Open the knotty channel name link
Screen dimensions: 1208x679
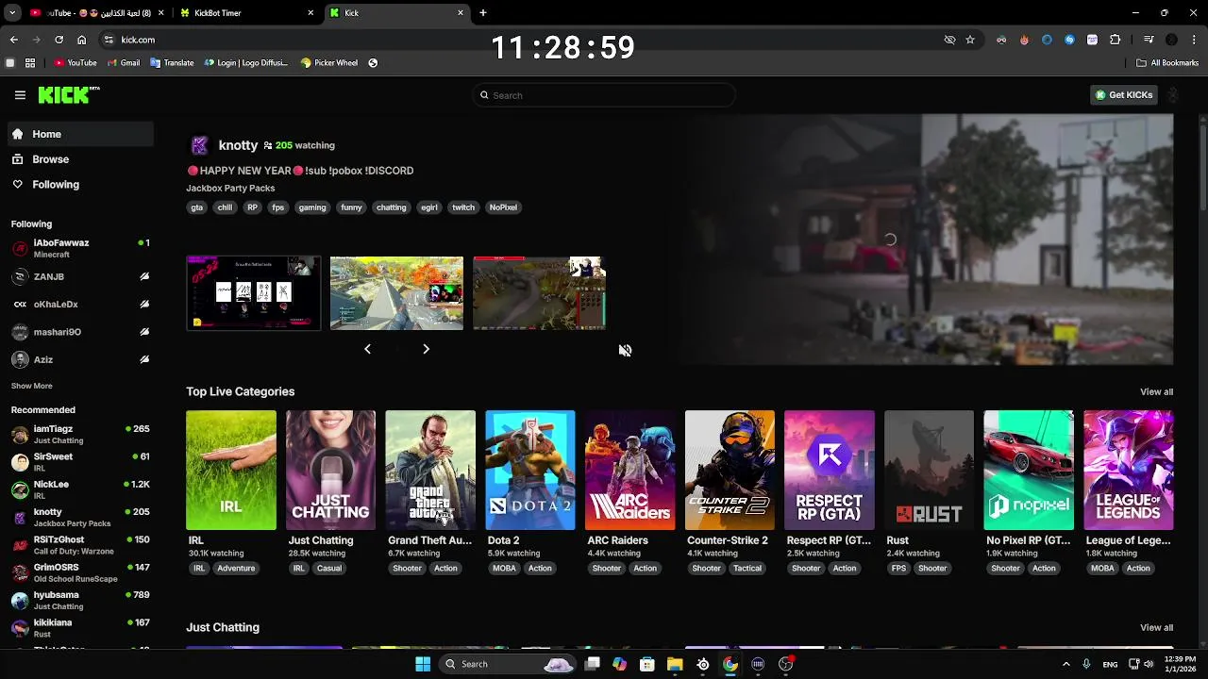pyautogui.click(x=238, y=145)
